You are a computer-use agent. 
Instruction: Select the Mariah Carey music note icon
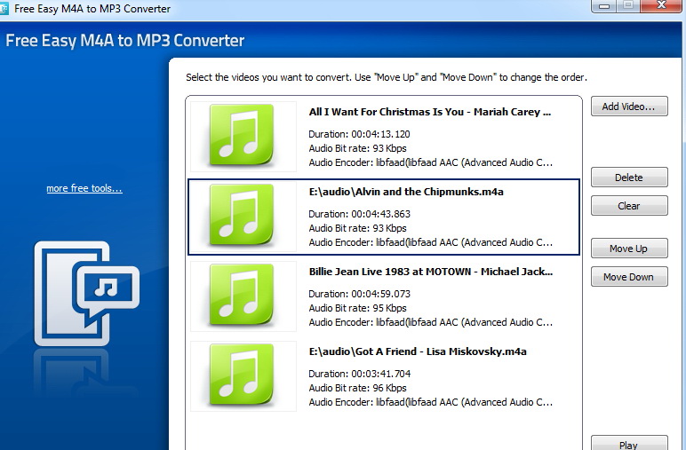point(242,136)
